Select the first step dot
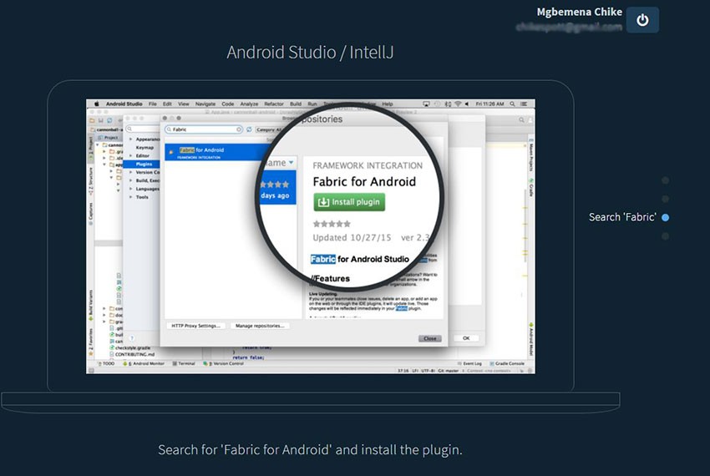This screenshot has height=476, width=710. 665,180
